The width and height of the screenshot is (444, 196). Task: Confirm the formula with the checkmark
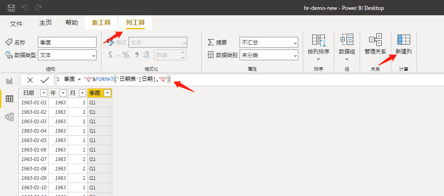[44, 80]
